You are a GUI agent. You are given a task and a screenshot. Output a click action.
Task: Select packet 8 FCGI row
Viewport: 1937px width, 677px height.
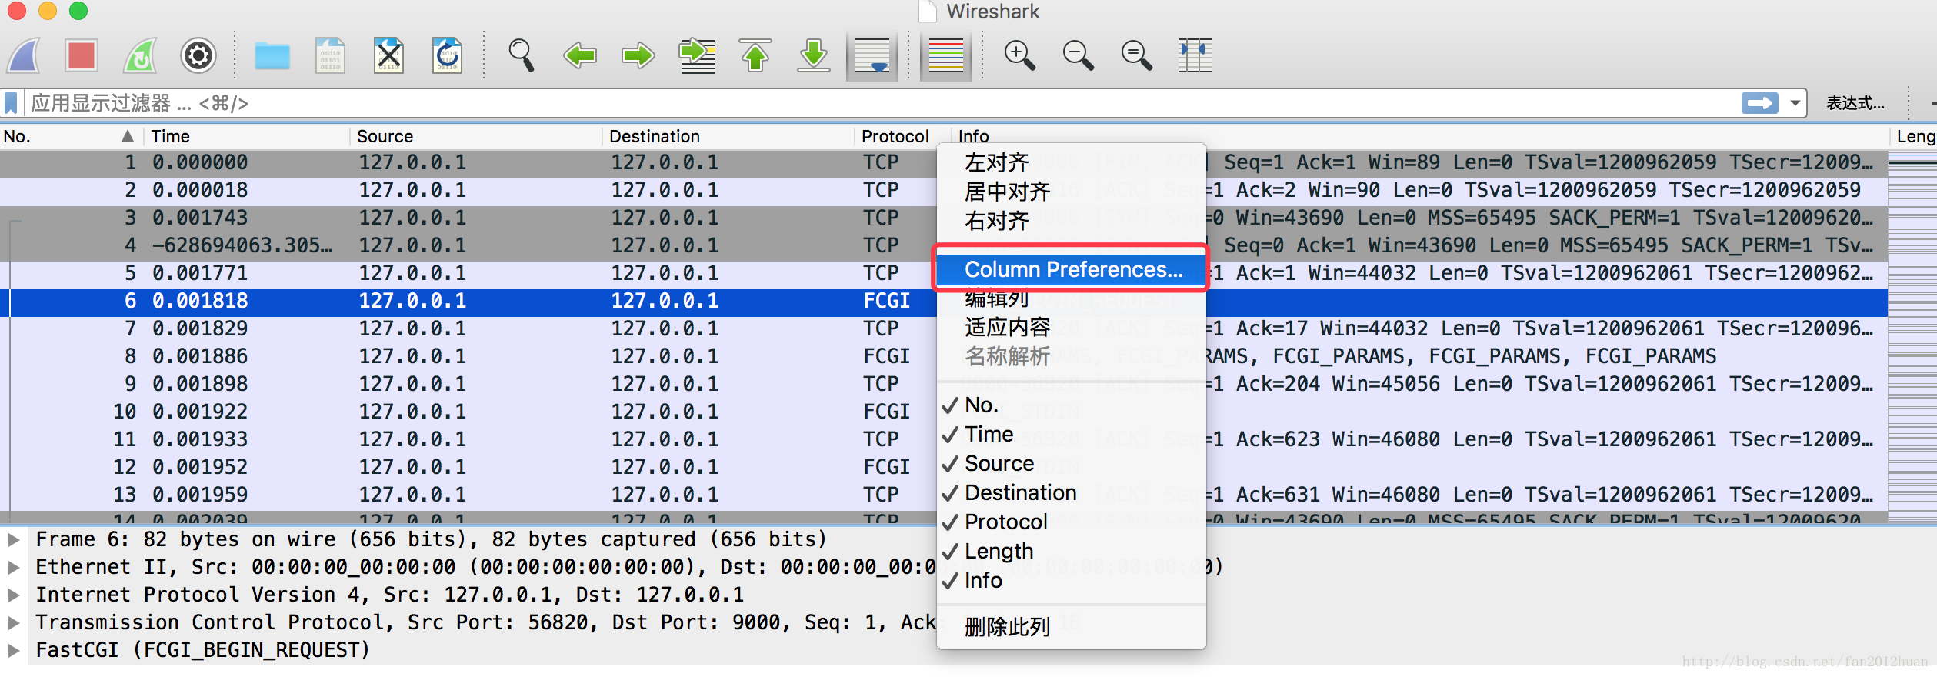pos(944,356)
